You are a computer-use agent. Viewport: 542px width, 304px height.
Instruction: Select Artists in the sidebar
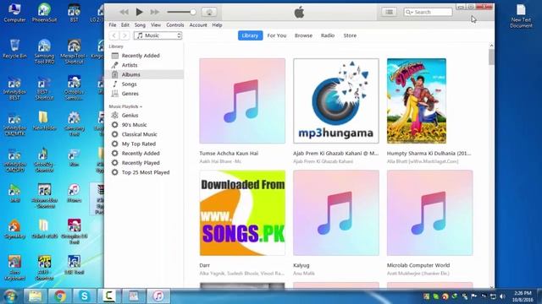(x=144, y=65)
